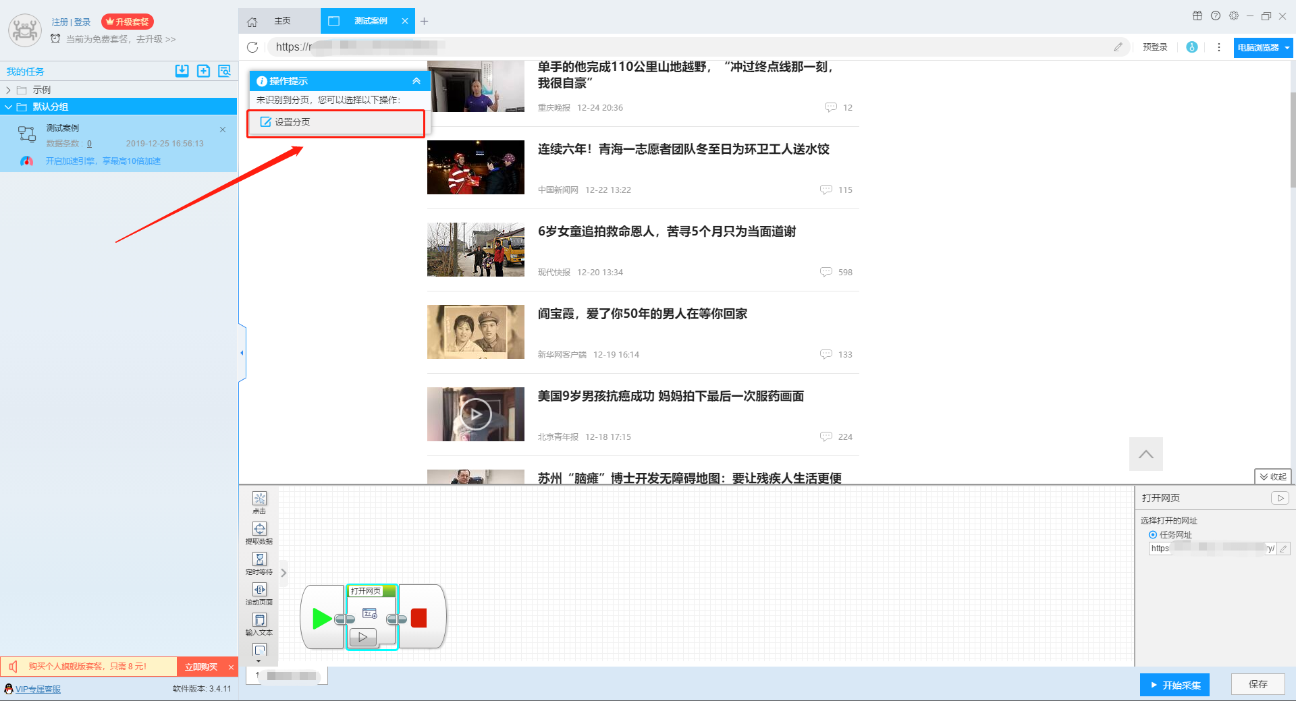Open headline 6岁女童追拍救命恩人
This screenshot has height=701, width=1296.
(667, 231)
